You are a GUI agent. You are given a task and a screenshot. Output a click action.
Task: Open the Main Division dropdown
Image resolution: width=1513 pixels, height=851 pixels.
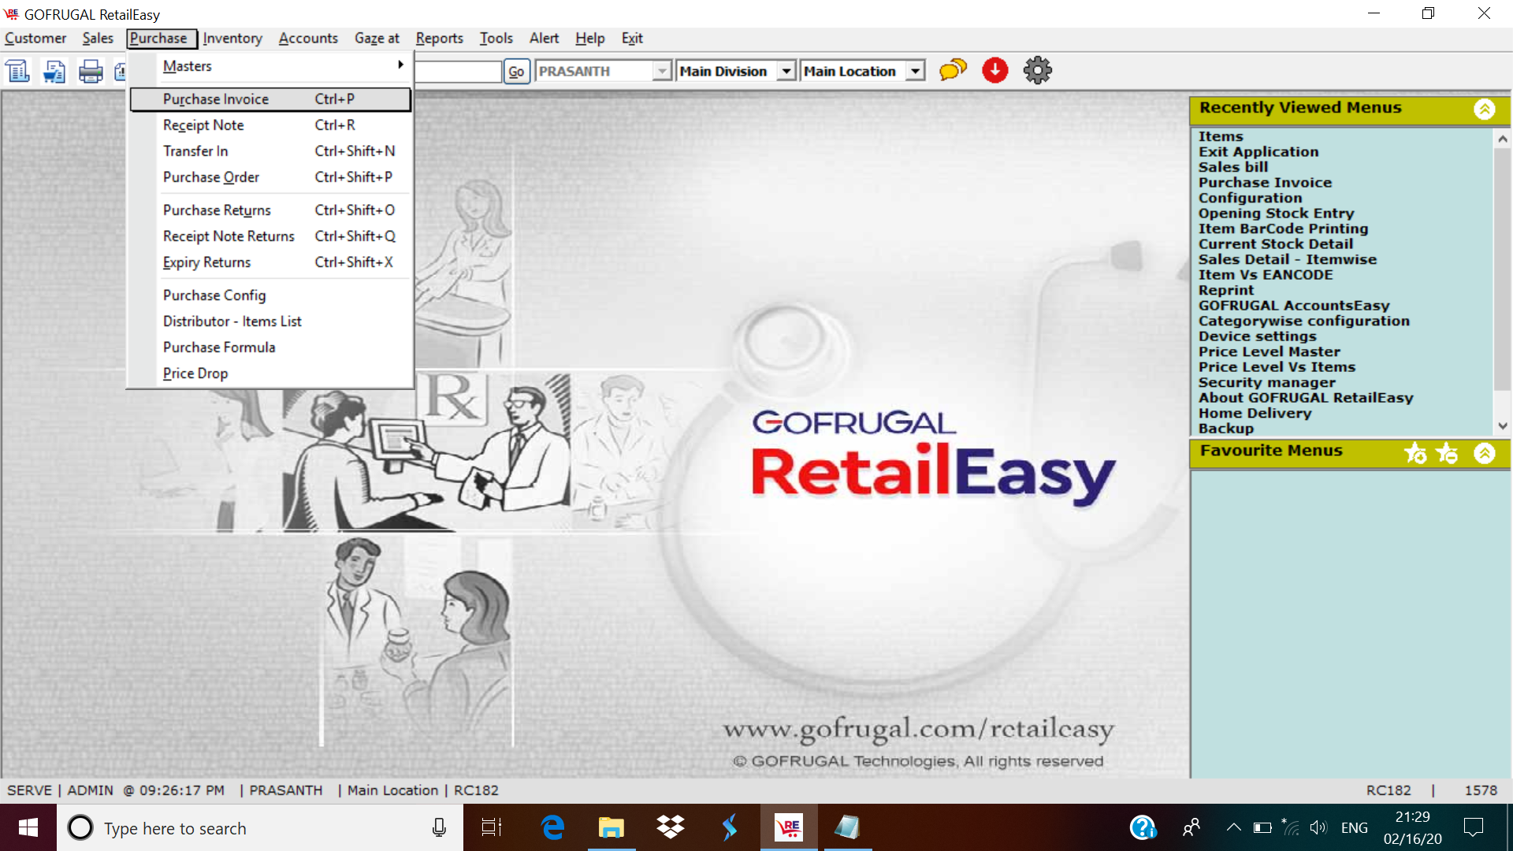pos(786,71)
